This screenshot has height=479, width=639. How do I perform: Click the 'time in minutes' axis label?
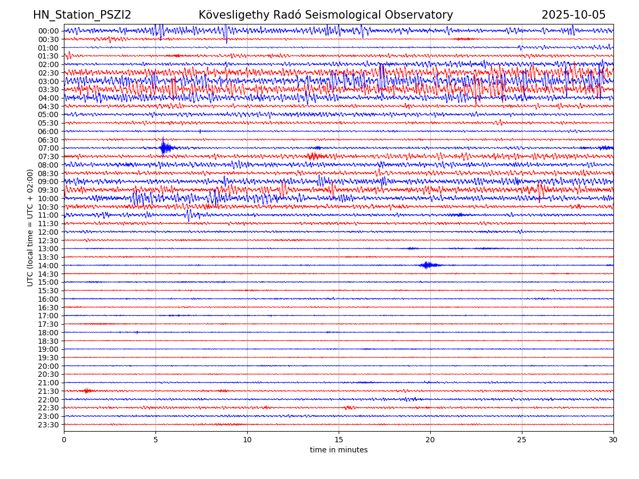point(339,450)
